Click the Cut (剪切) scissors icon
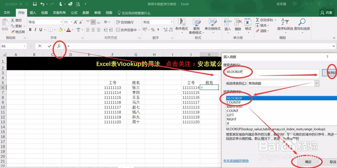 coord(12,20)
